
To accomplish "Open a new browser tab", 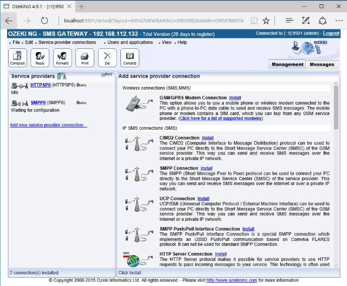I will point(81,7).
